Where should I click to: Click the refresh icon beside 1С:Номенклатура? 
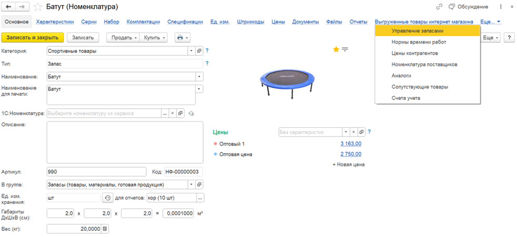tap(191, 114)
